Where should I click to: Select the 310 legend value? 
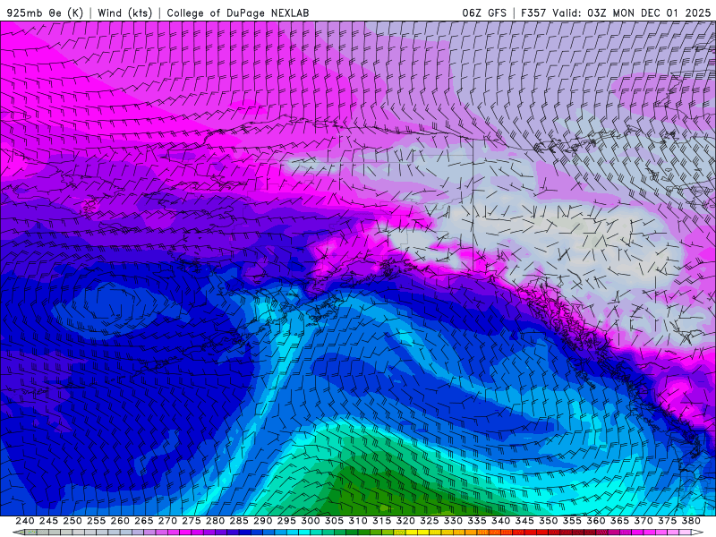(357, 521)
